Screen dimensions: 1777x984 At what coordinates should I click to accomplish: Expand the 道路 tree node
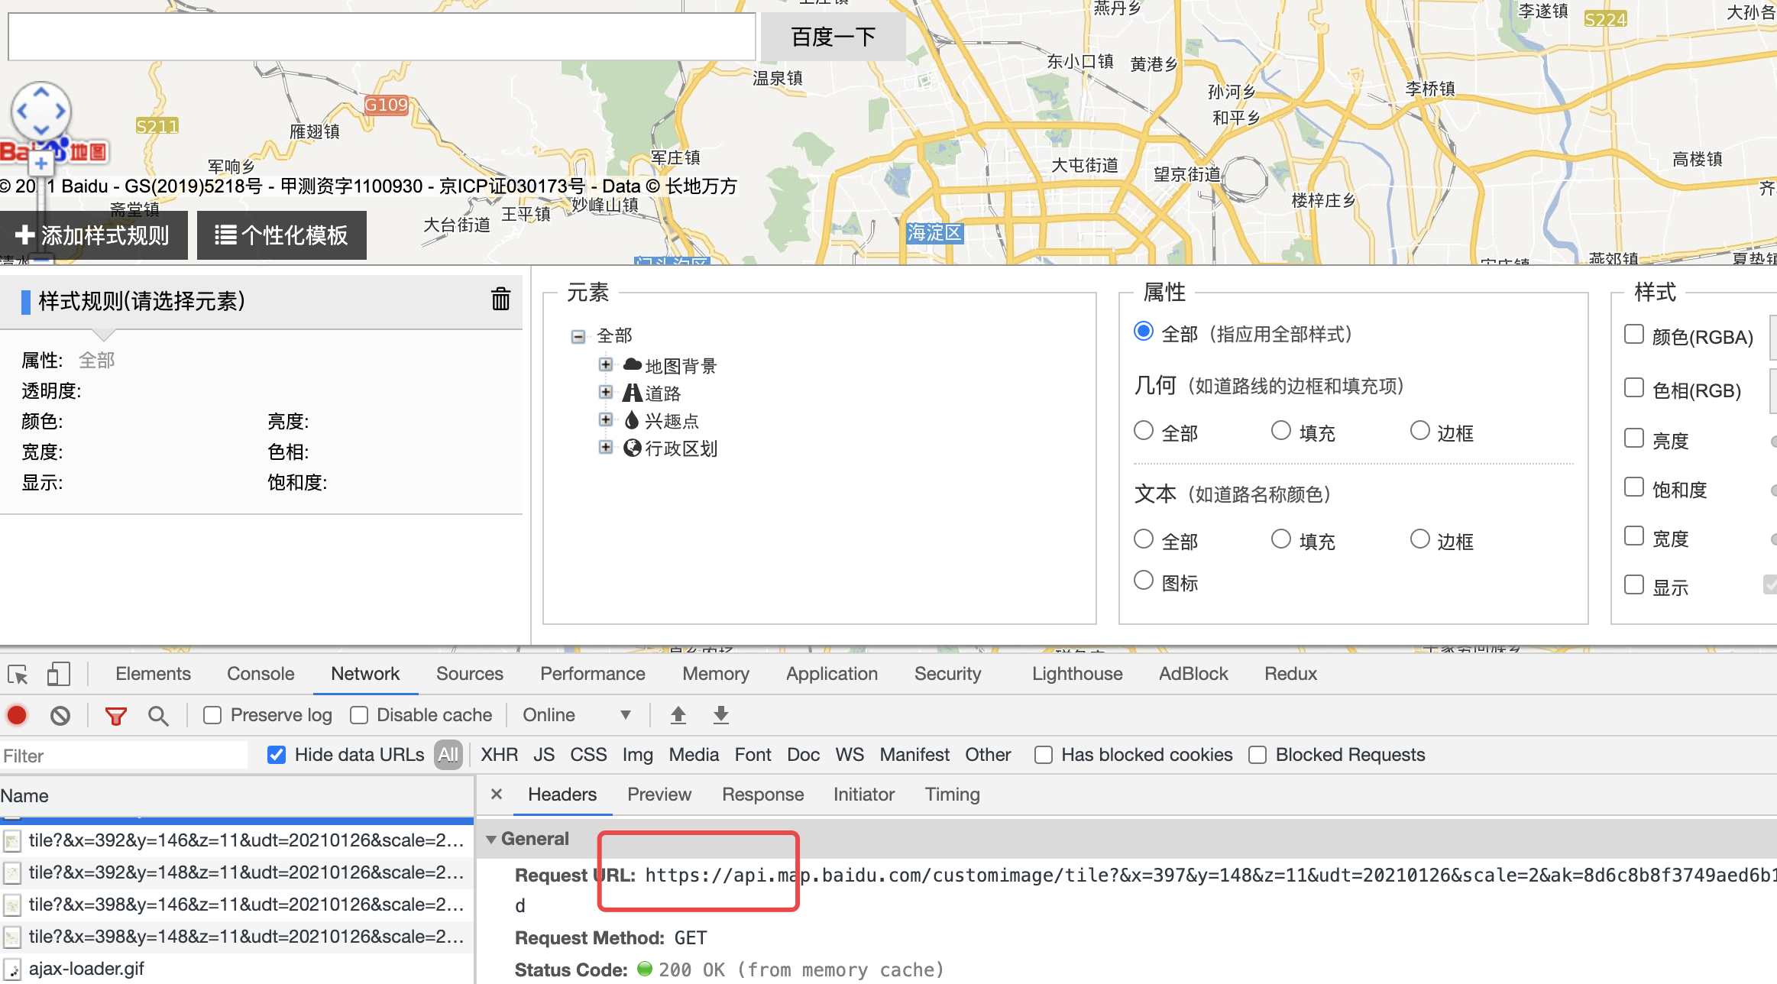pos(606,392)
